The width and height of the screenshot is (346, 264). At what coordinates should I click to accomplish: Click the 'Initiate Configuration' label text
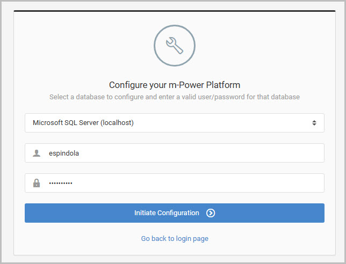(167, 213)
